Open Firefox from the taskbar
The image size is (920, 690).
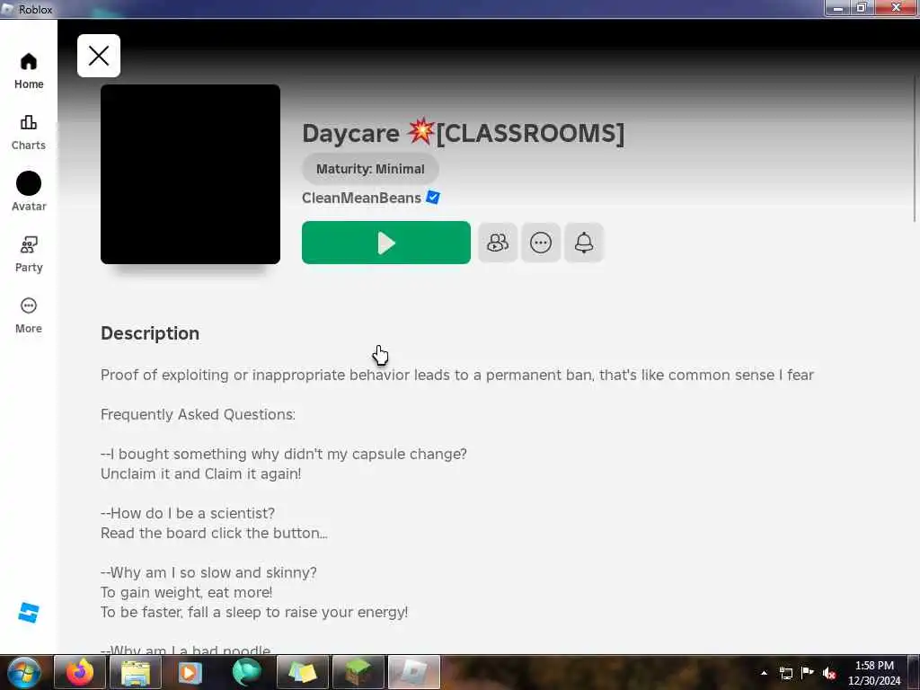[80, 672]
